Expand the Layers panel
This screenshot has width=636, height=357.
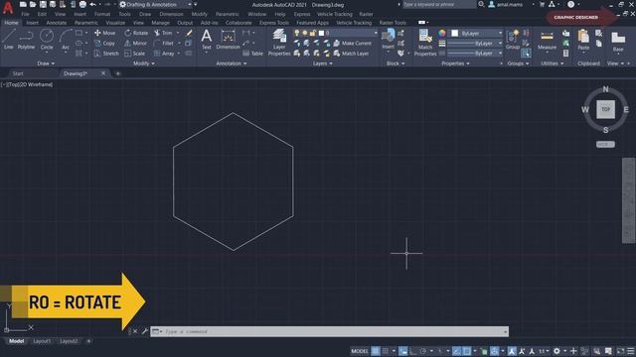pos(322,63)
